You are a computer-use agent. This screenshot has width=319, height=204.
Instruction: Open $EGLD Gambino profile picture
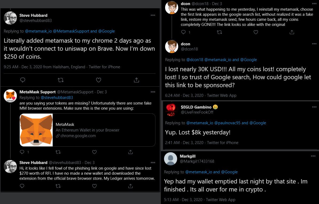[x=171, y=110]
